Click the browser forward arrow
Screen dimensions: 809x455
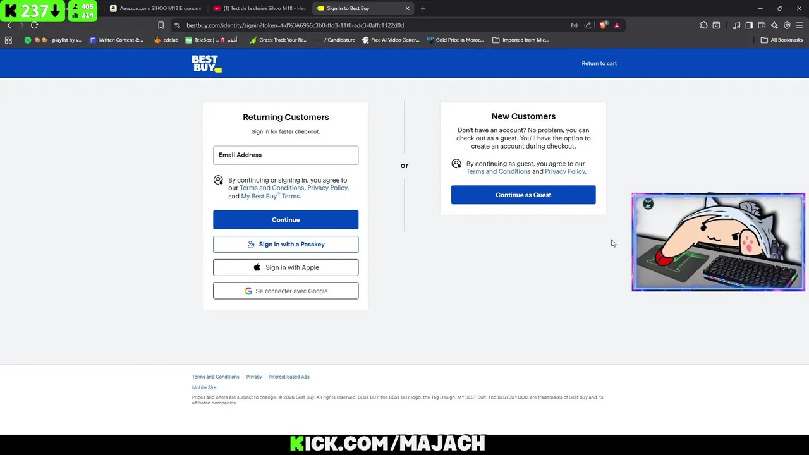(21, 25)
